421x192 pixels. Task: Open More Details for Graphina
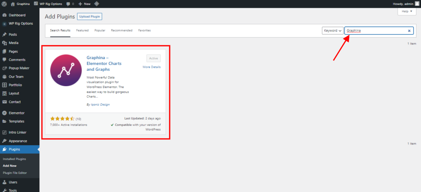coord(152,67)
